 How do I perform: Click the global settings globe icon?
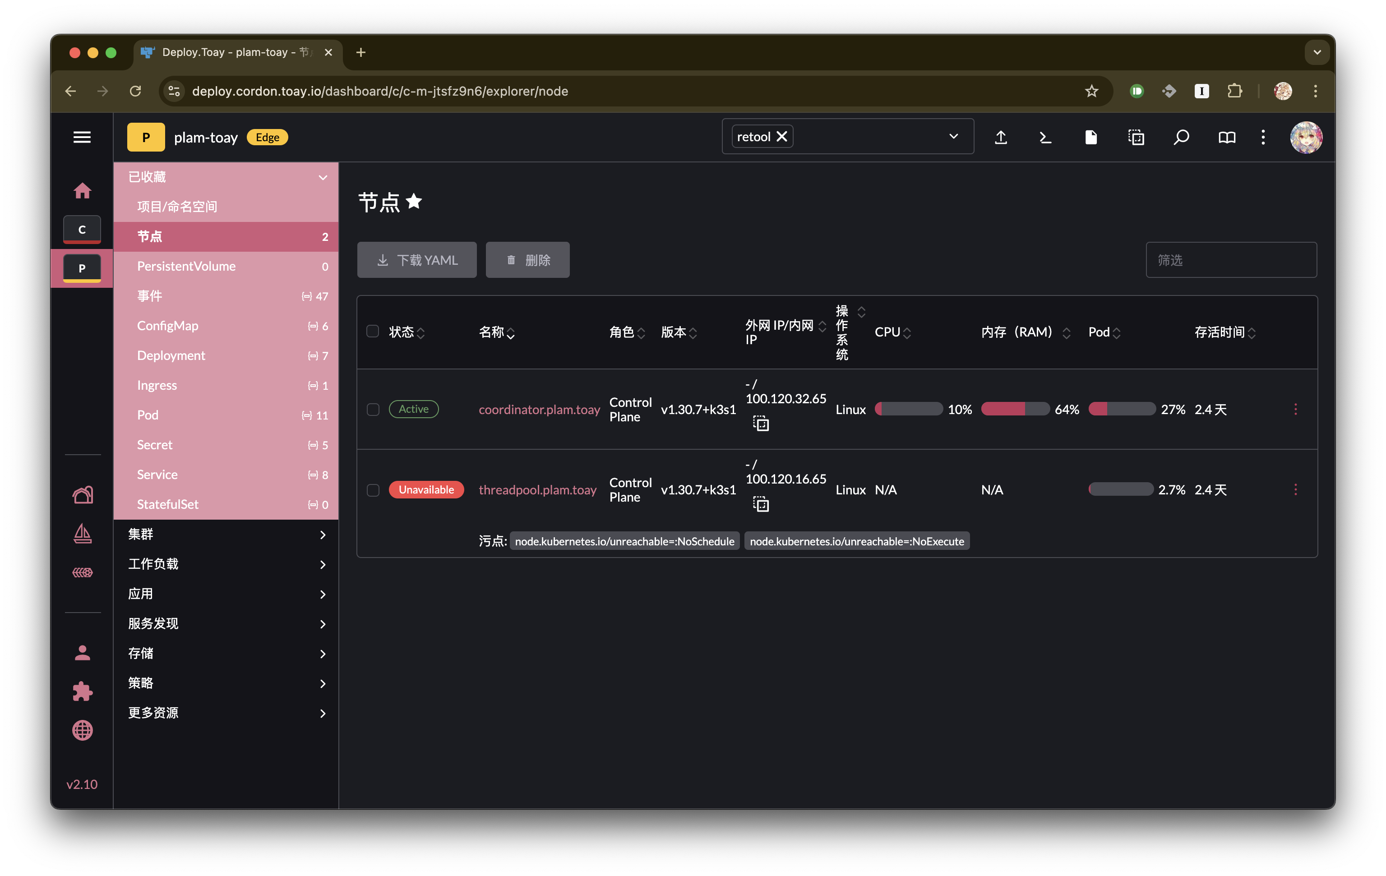tap(82, 730)
